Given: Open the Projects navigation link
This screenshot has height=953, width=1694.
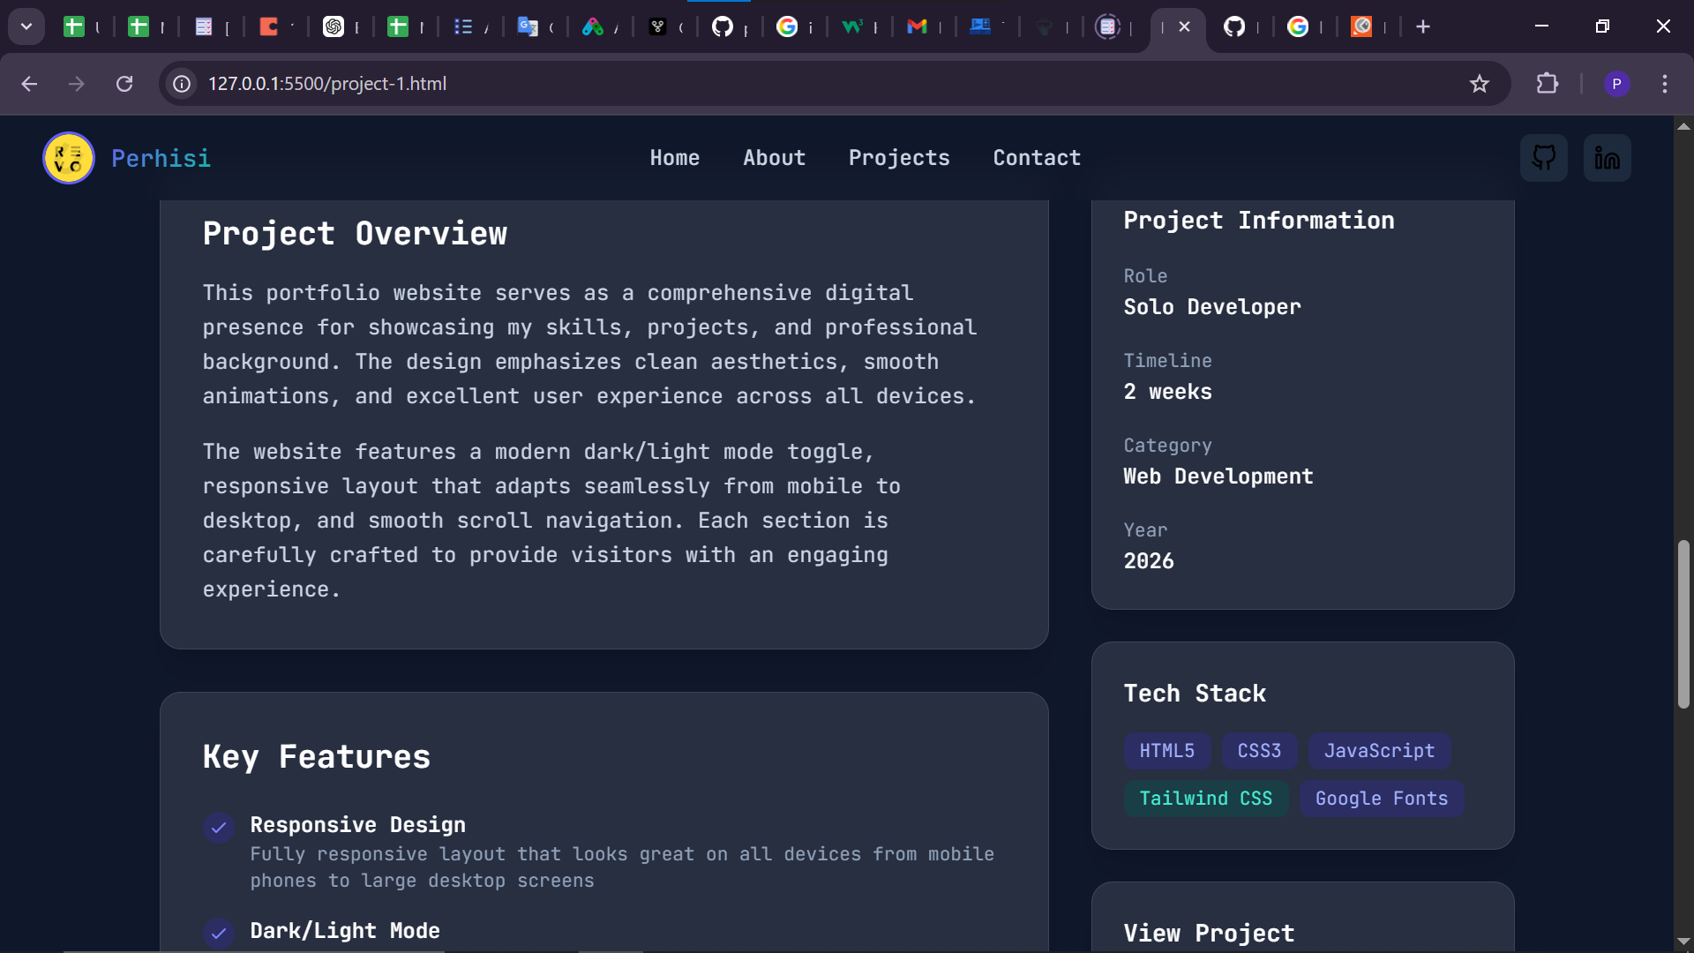Looking at the screenshot, I should [898, 158].
